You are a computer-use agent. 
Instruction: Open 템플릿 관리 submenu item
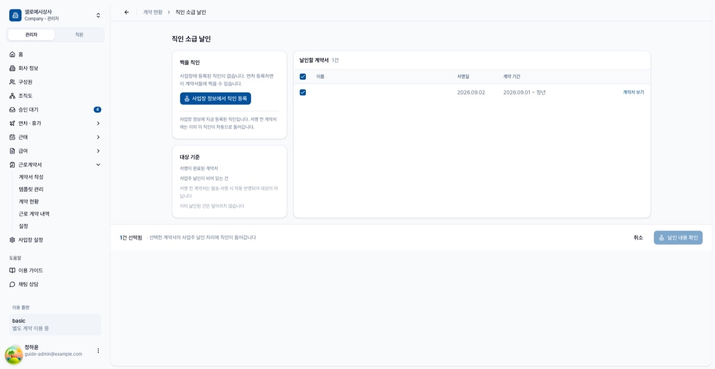[x=31, y=189]
